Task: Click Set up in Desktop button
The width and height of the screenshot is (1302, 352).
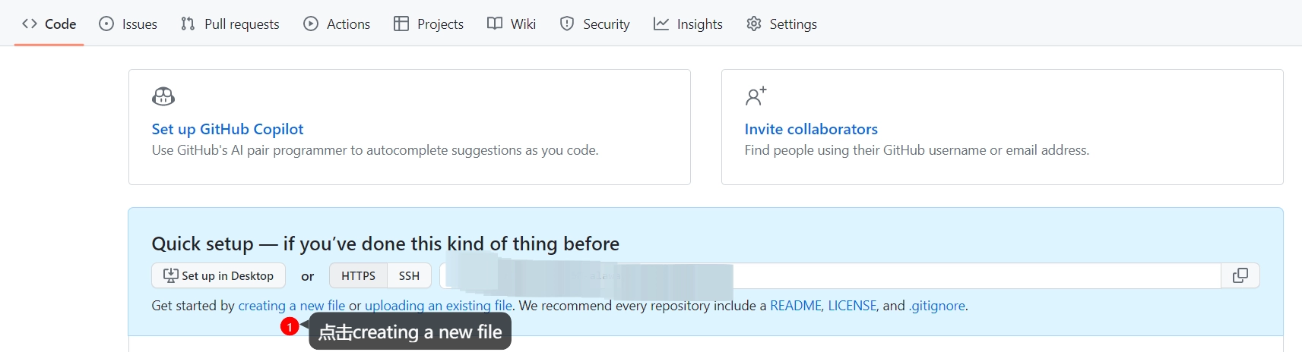Action: [219, 275]
